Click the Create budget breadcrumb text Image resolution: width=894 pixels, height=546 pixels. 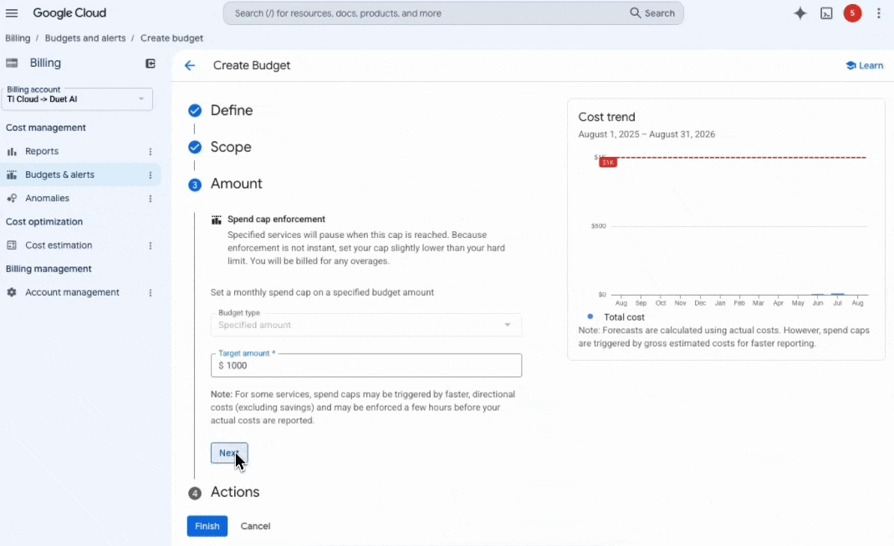pyautogui.click(x=171, y=38)
